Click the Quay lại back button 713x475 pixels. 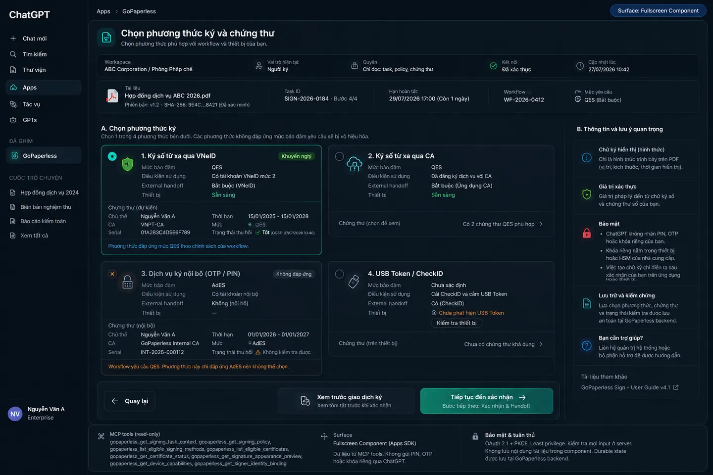tap(130, 401)
